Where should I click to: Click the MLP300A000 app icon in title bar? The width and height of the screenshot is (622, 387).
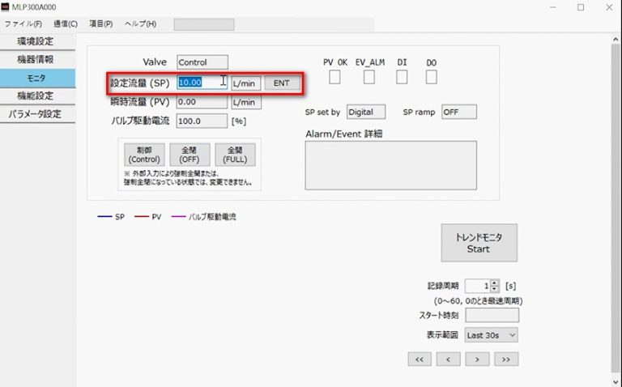click(6, 7)
